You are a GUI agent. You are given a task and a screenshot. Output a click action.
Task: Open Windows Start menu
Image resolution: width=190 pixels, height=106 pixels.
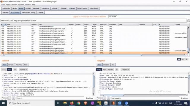click(x=3, y=103)
